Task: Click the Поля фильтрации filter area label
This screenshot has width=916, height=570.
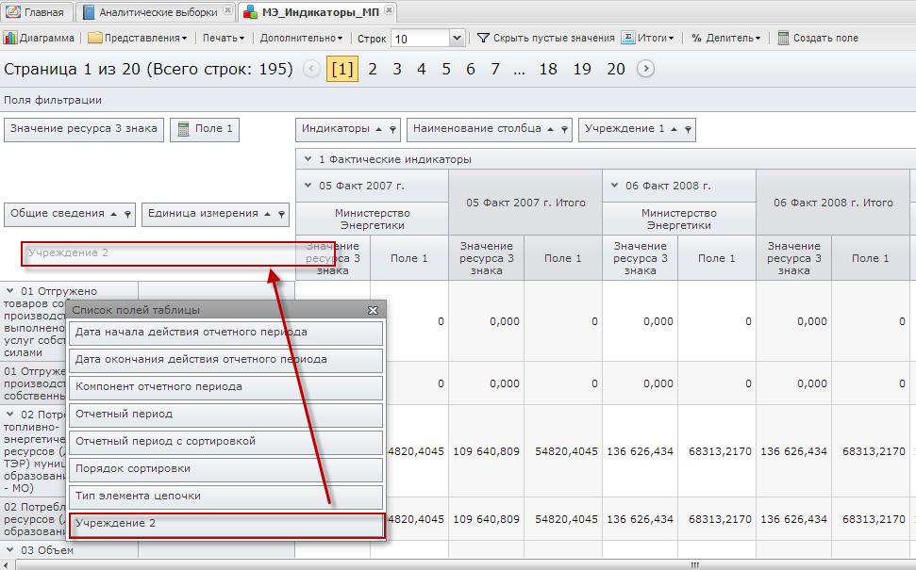Action: point(53,100)
